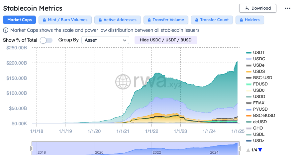Screen dimensions: 298x162
Task: Click the left handle of the range selector
Action: tap(32, 148)
